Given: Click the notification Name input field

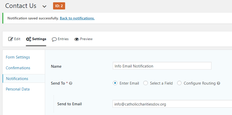Looking at the screenshot, I should click(162, 66).
